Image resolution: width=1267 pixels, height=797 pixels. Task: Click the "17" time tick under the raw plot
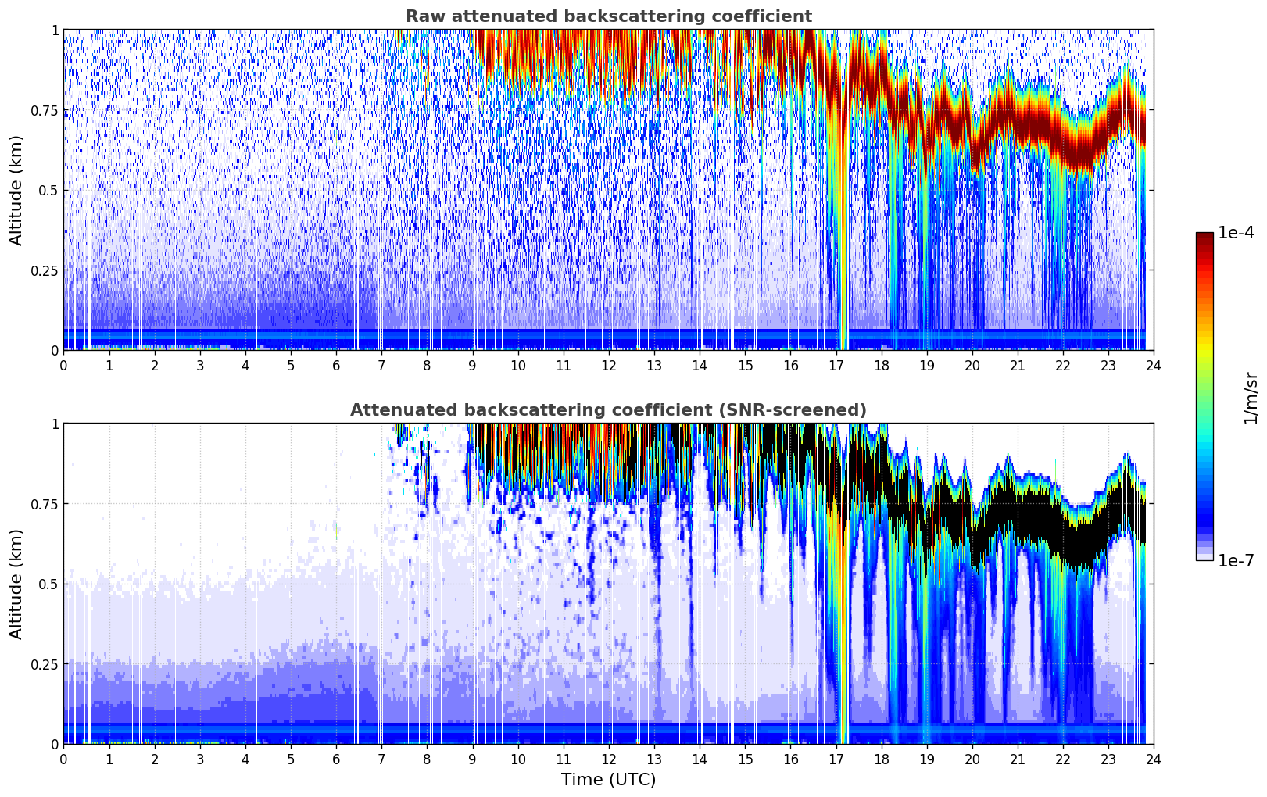pos(836,365)
